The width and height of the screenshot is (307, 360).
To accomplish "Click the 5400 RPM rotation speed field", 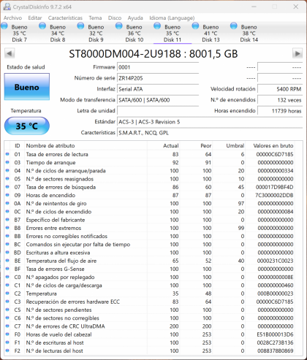I will 280,89.
